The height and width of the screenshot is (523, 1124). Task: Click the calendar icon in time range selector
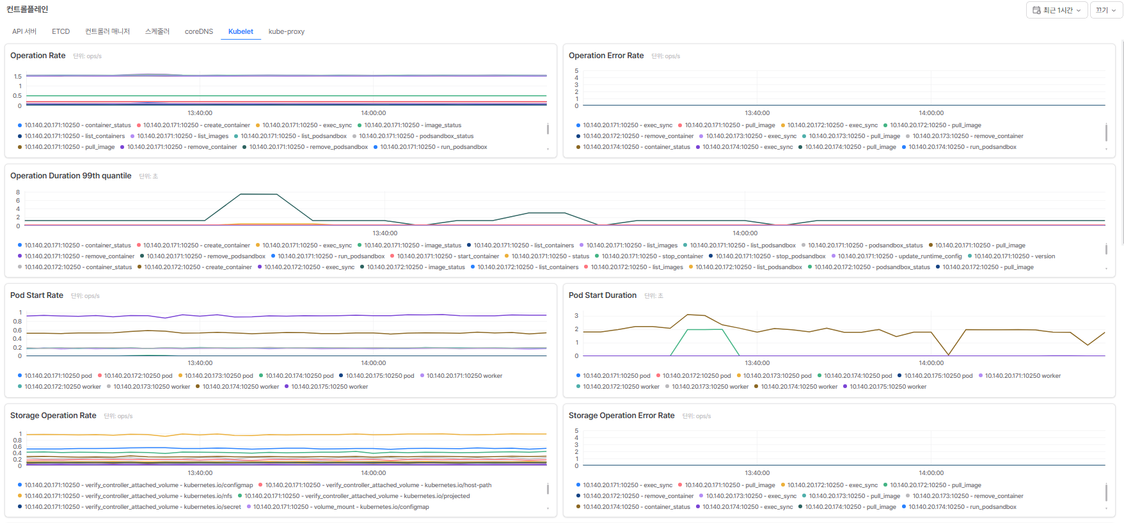[1036, 10]
